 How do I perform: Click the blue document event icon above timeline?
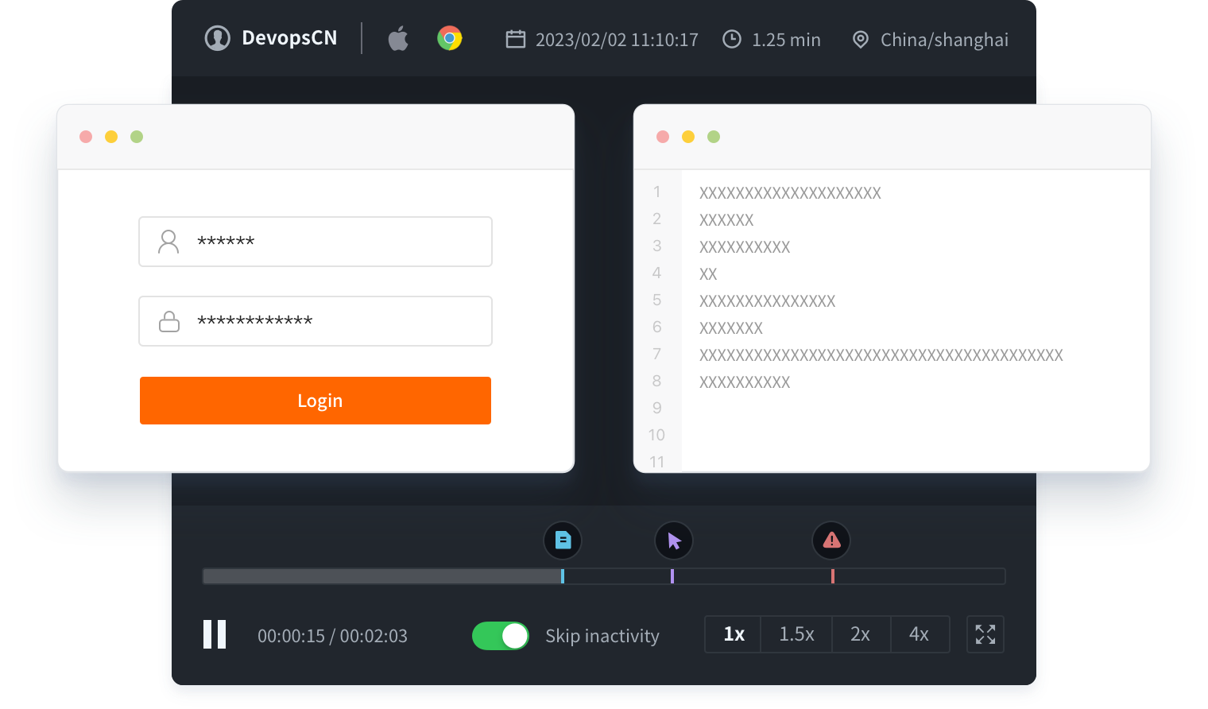pyautogui.click(x=563, y=540)
